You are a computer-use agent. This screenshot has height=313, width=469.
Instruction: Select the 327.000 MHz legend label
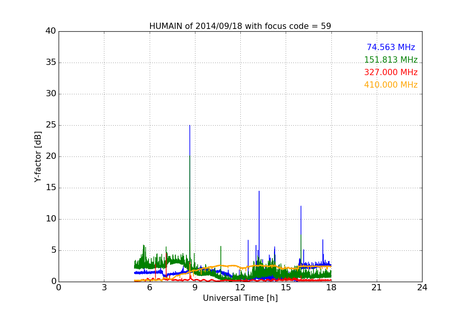(391, 72)
